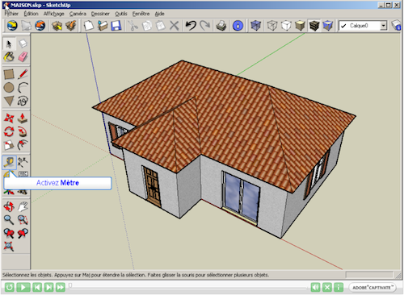This screenshot has height=295, width=404.
Task: Select the Zoom Window tool
Action: [23, 220]
